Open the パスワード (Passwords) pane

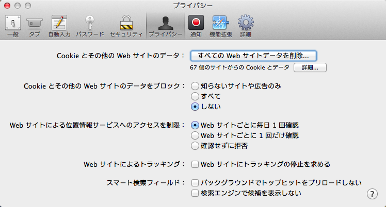tap(90, 26)
